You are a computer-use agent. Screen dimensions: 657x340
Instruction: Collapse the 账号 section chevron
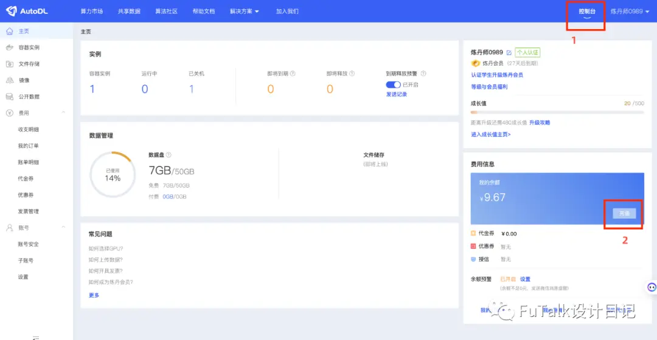[x=63, y=227]
